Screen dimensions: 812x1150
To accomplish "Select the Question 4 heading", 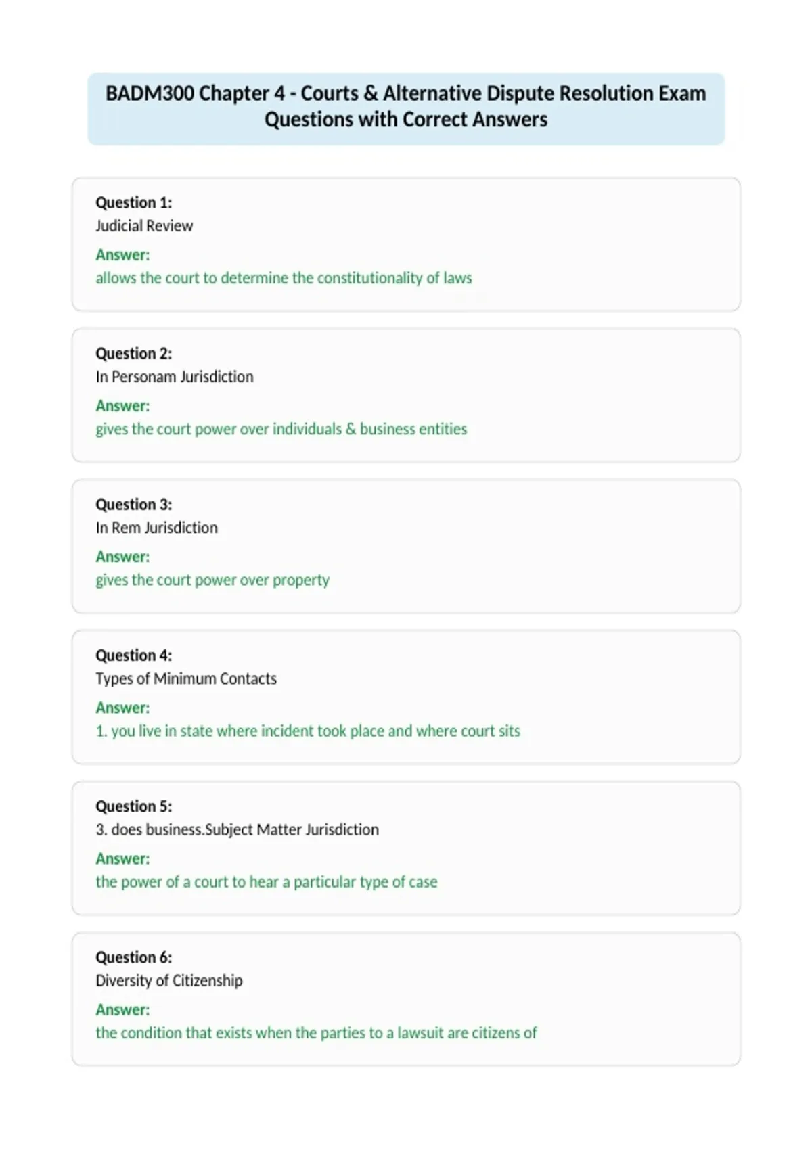I will (x=134, y=655).
